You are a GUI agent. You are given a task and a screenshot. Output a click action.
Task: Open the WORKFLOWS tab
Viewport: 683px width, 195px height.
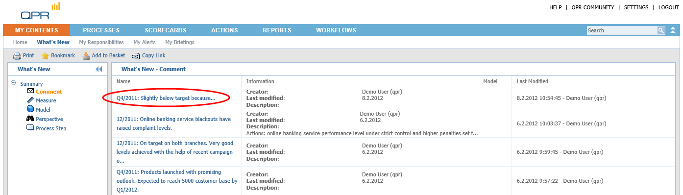[x=336, y=30]
